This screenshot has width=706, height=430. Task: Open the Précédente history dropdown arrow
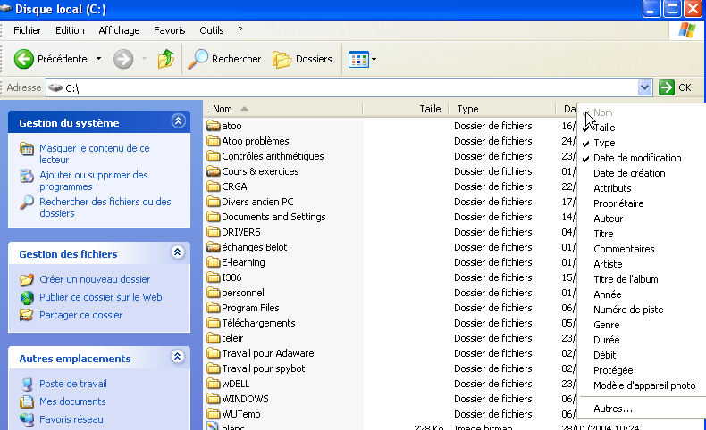[x=98, y=59]
